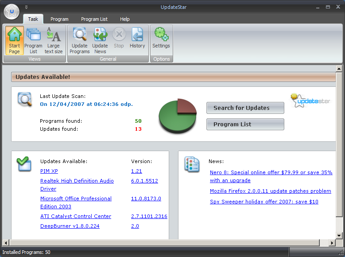The width and height of the screenshot is (345, 257).
Task: Click the horizontal scrollbar left arrow
Action: coord(6,243)
